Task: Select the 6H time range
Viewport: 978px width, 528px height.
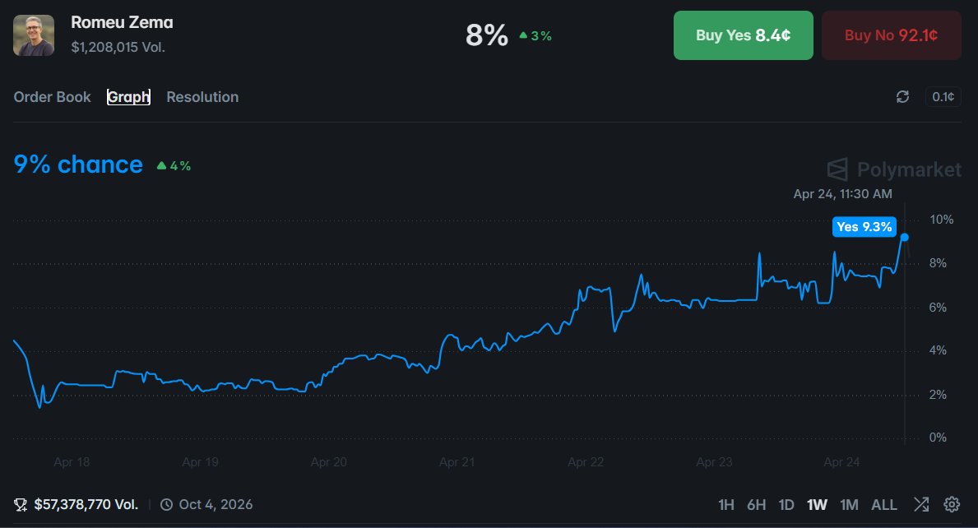Action: coord(757,504)
